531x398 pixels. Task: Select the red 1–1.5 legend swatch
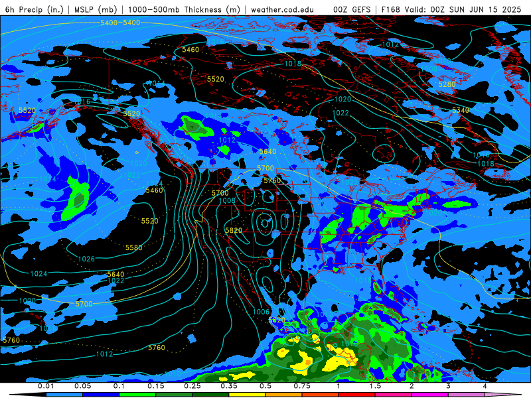click(357, 395)
